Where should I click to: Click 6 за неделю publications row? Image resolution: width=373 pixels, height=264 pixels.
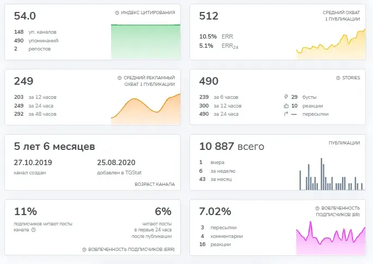click(217, 171)
